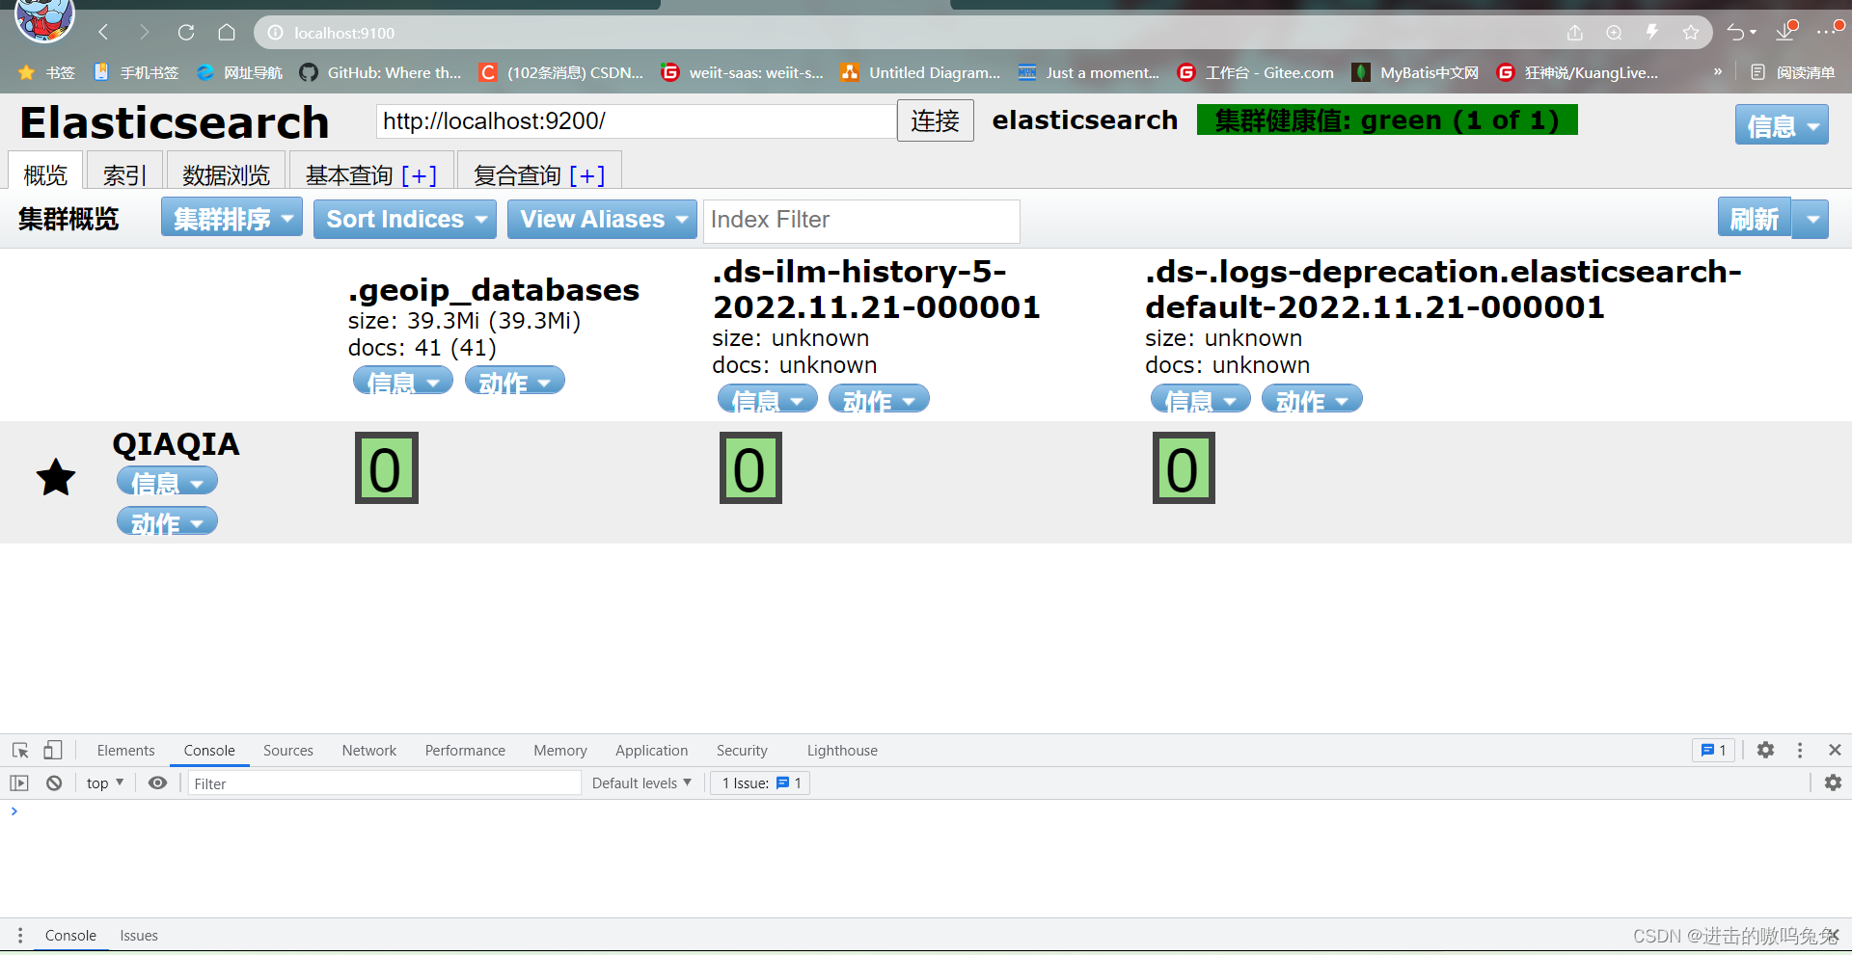Open the browser home page icon
Screen dimensions: 1852x955
tap(227, 33)
